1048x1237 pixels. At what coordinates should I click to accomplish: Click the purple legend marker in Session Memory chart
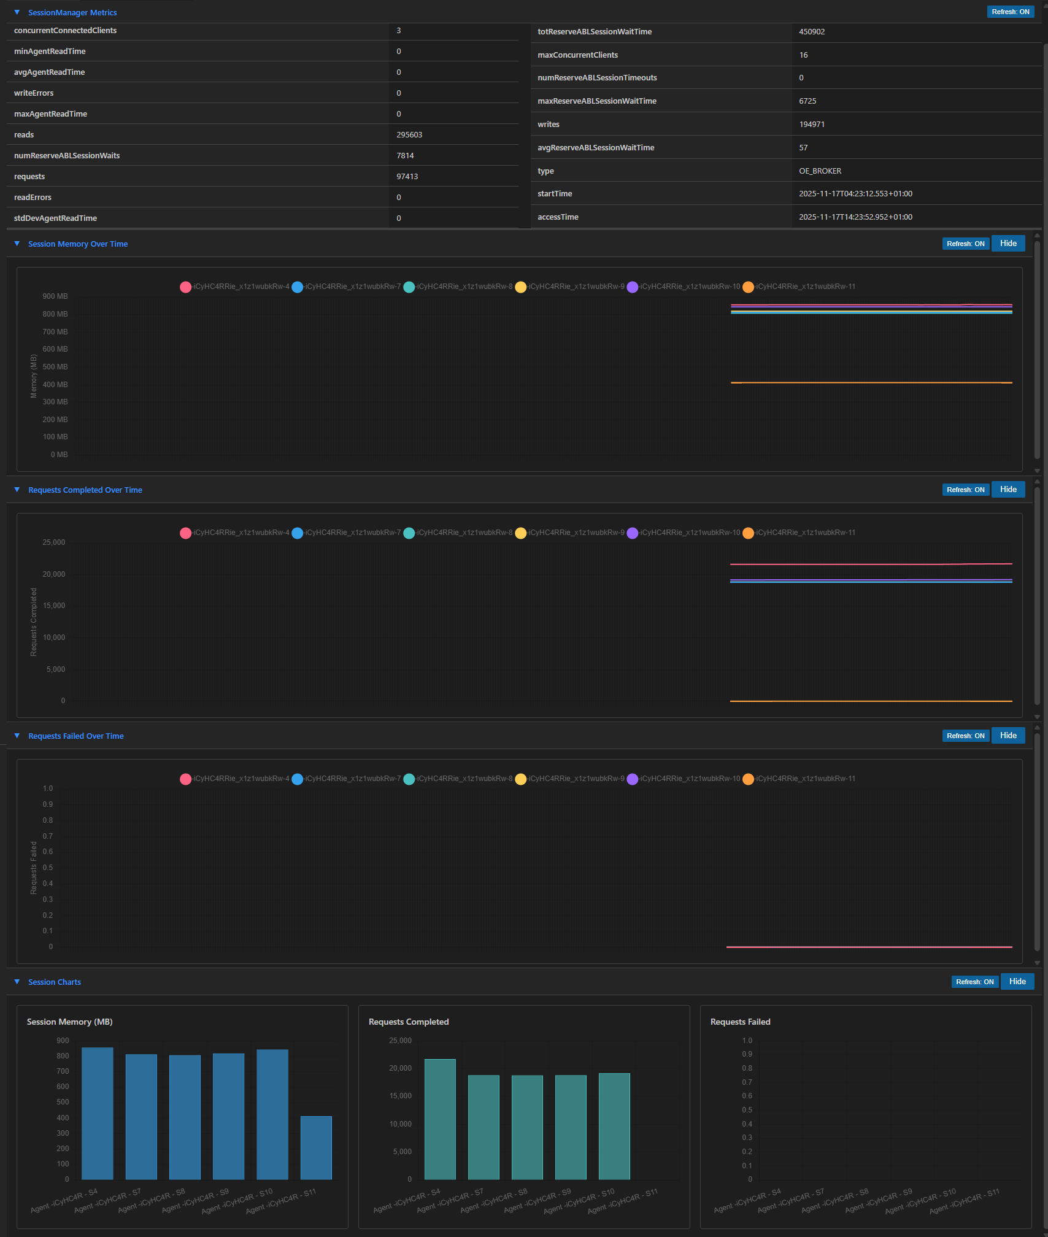point(633,287)
